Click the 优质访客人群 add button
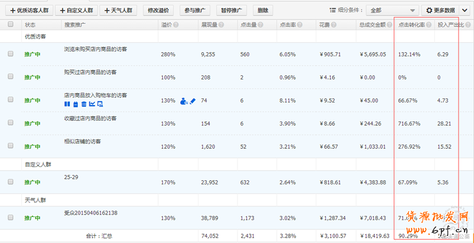474x243 pixels. (x=28, y=11)
